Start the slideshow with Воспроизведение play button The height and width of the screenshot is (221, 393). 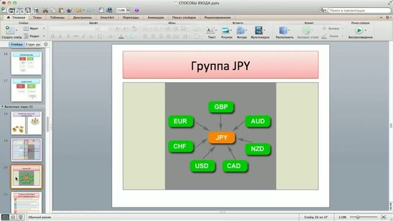point(359,30)
